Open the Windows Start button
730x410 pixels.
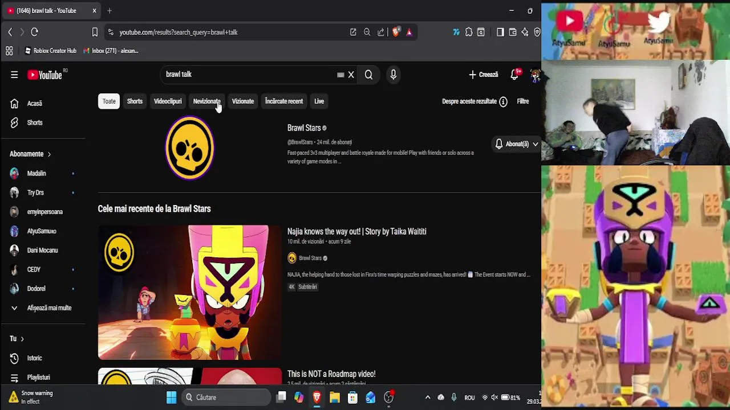coord(171,397)
